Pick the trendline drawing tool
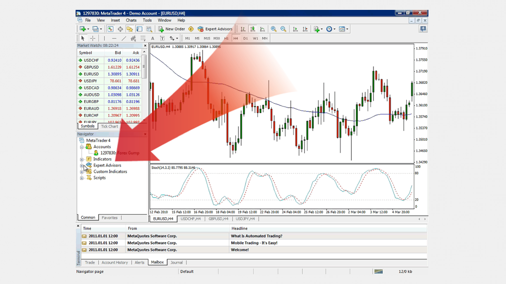The width and height of the screenshot is (506, 284). (124, 38)
